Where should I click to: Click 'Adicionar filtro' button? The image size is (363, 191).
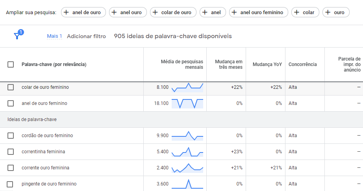click(86, 36)
